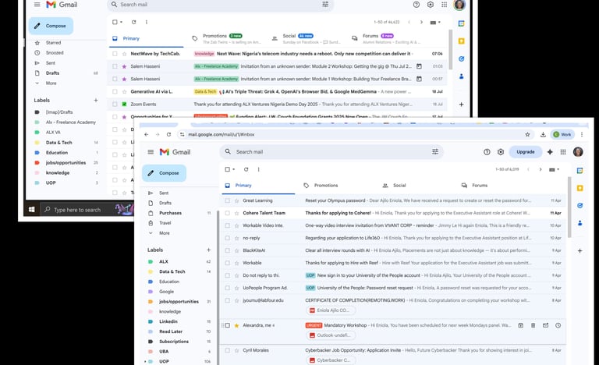The image size is (599, 365).
Task: Open Calendar side panel icon in front window
Action: (580, 171)
